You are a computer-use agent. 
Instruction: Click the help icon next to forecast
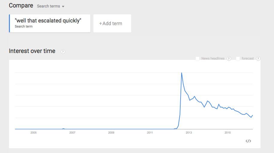click(x=258, y=58)
